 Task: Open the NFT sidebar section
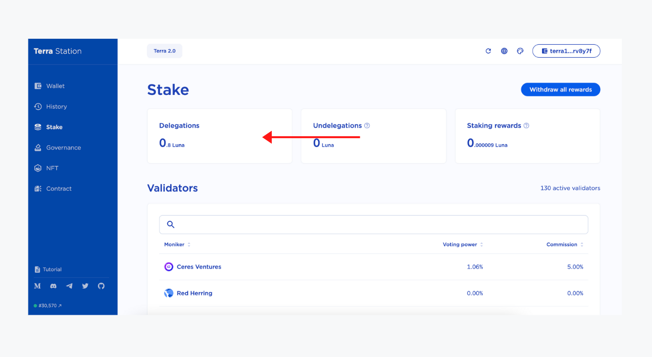coord(46,168)
